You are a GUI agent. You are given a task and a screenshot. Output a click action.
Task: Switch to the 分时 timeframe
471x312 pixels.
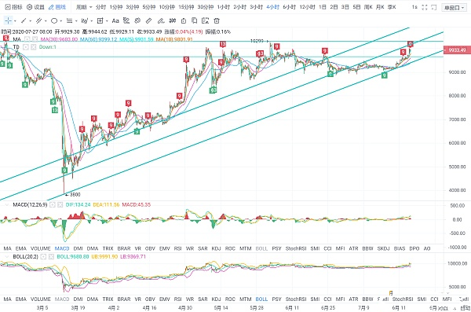coord(101,7)
